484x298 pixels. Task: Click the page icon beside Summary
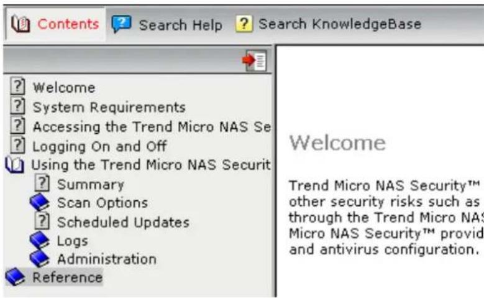click(x=42, y=184)
